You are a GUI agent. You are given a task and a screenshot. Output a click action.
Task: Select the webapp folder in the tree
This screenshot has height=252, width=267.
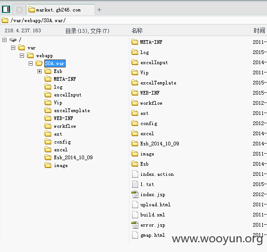(44, 56)
